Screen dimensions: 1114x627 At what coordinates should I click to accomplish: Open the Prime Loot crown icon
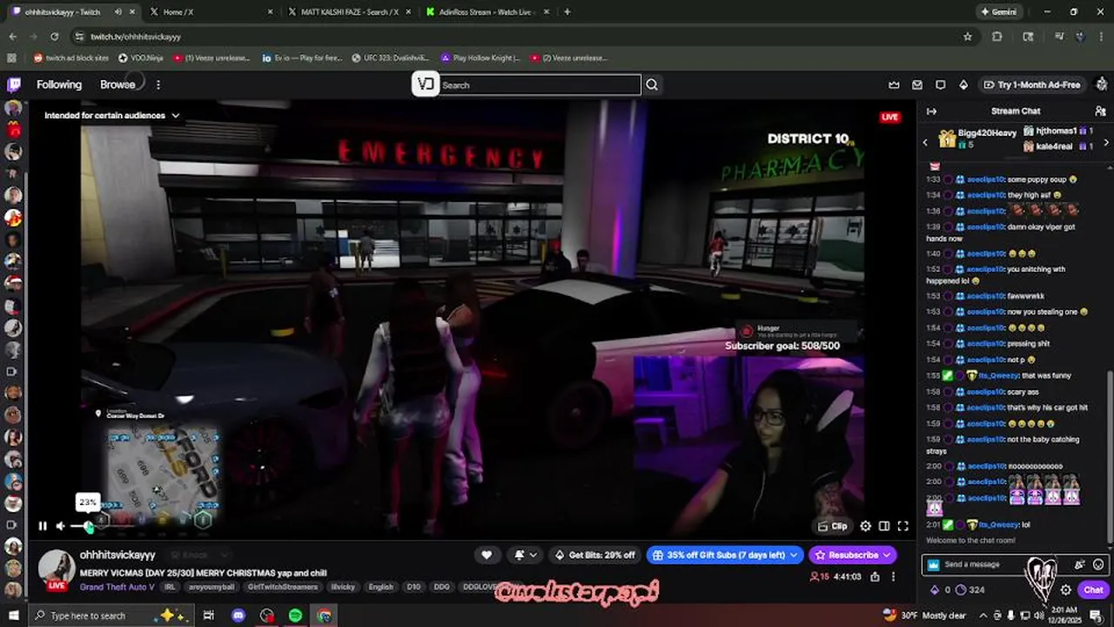pyautogui.click(x=894, y=84)
